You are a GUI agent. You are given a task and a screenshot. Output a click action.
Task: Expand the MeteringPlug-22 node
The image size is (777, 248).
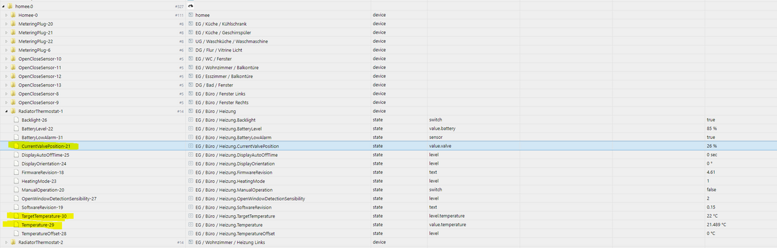coord(6,41)
